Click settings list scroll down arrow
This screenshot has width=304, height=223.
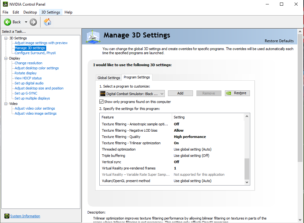coord(247,182)
